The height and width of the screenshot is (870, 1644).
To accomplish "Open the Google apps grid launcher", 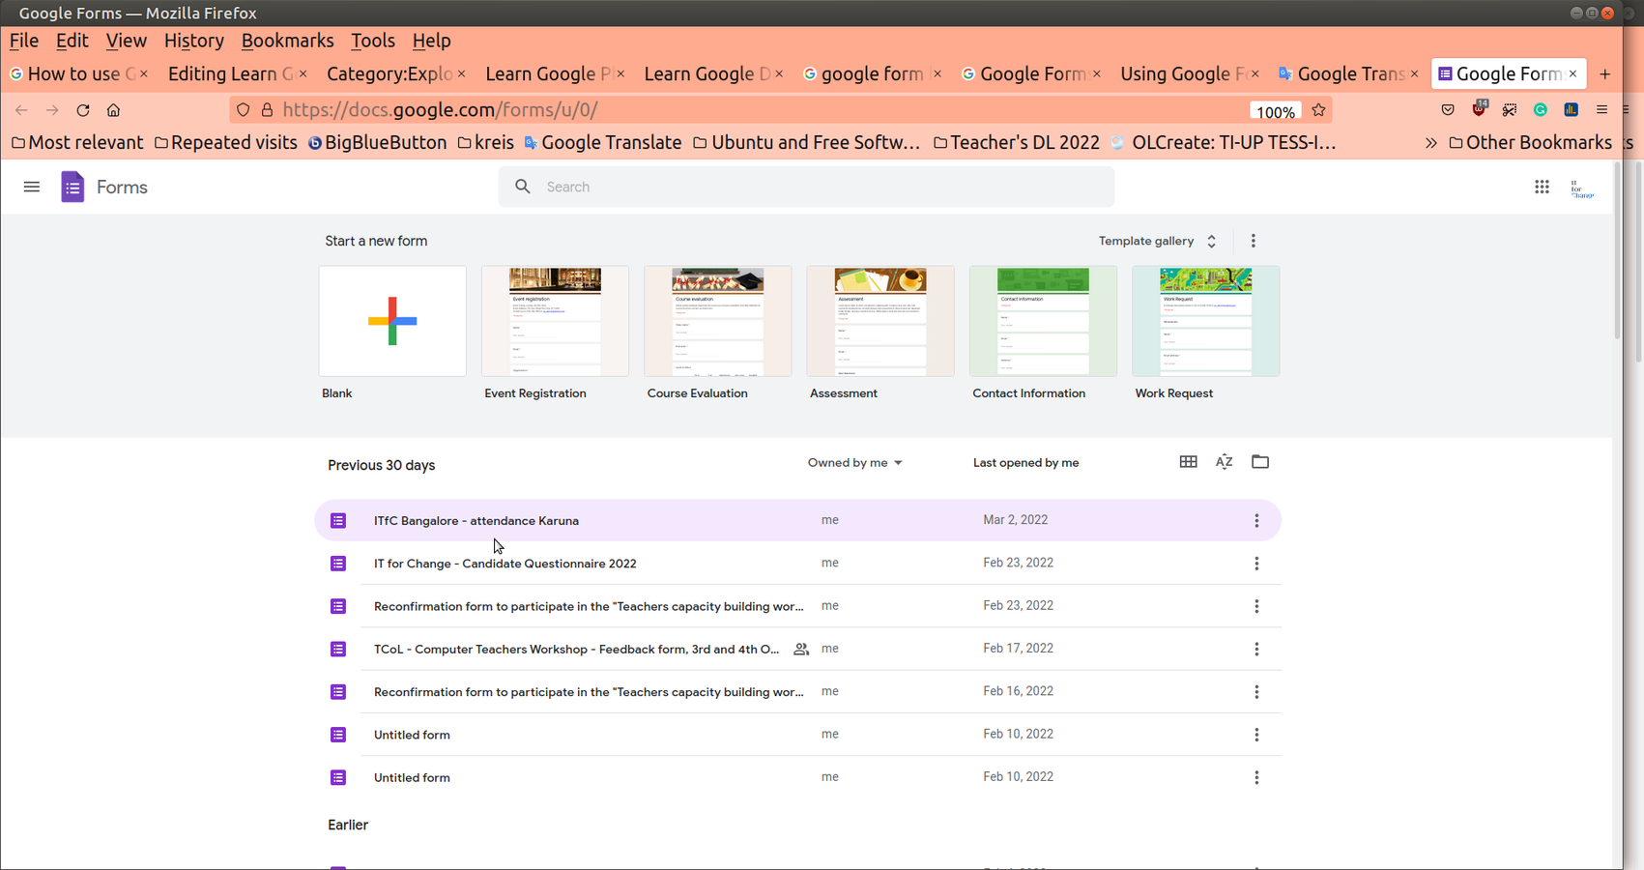I will pyautogui.click(x=1542, y=187).
